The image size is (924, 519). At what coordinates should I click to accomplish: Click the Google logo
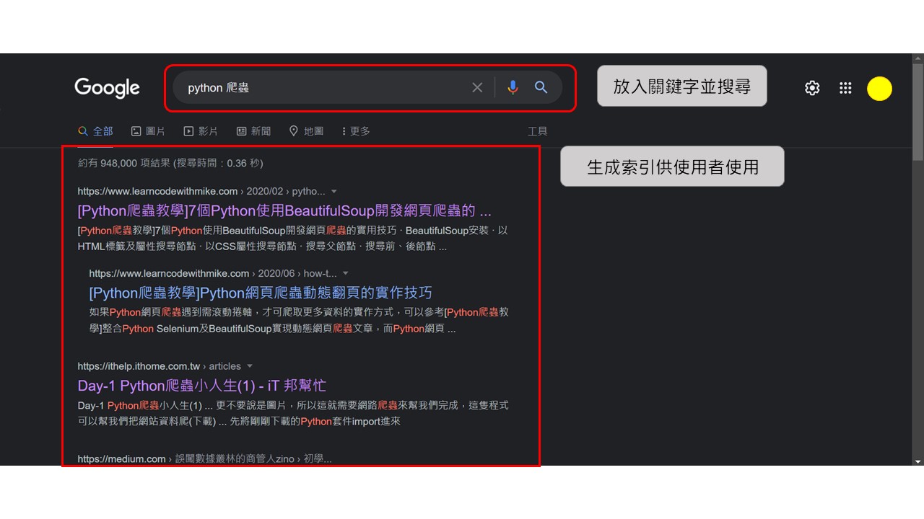point(107,88)
